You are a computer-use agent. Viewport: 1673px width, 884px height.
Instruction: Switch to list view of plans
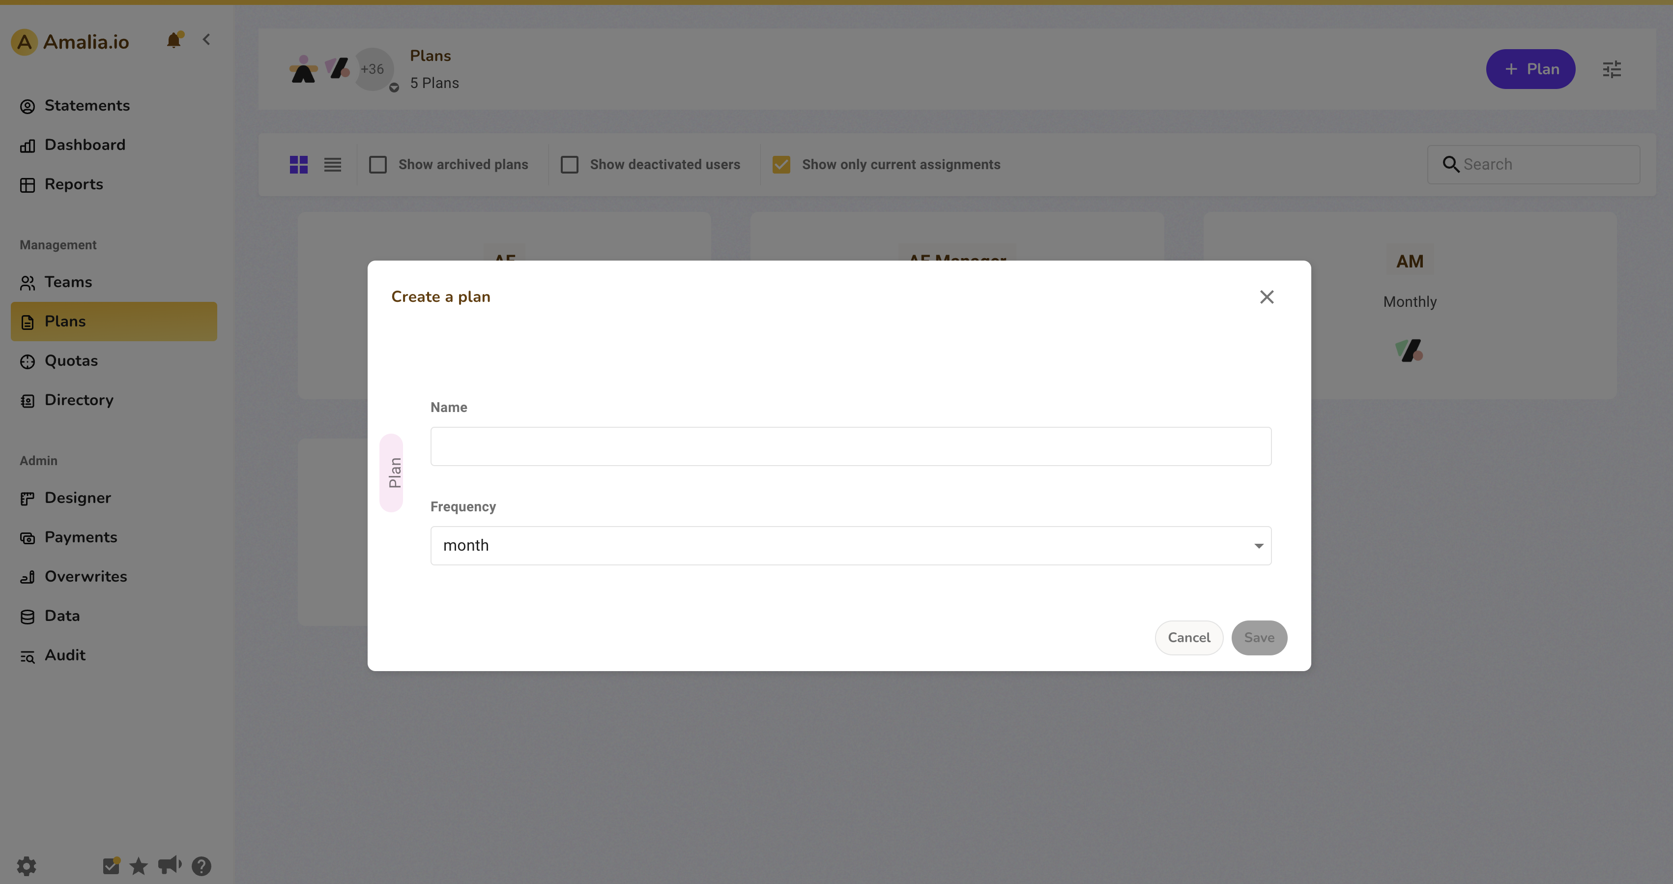333,165
